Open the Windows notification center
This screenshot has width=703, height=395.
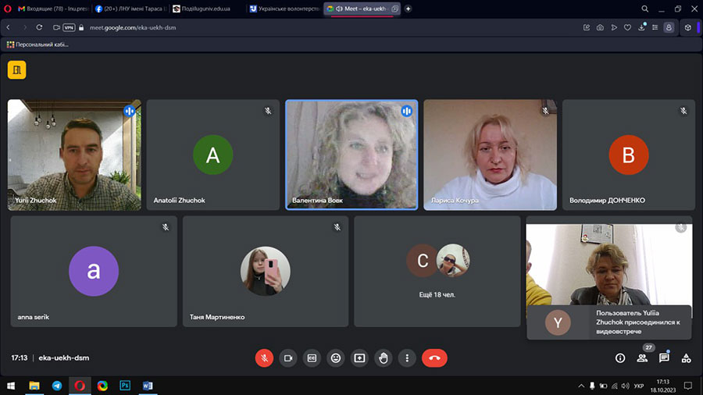[688, 386]
